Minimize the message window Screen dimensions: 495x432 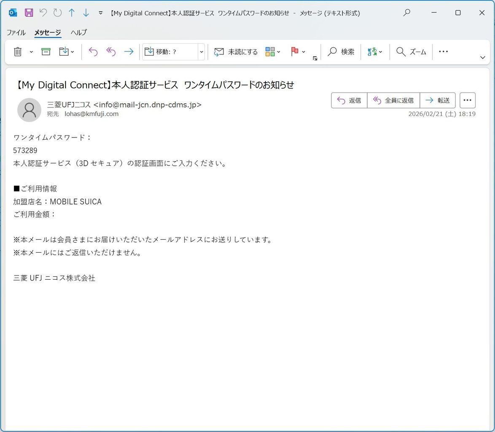pos(434,13)
